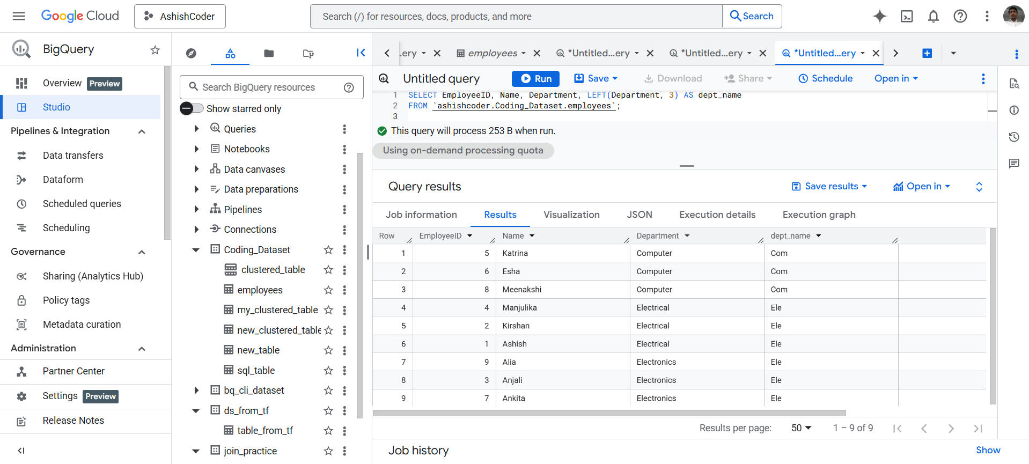Open Studio in left navigation
The width and height of the screenshot is (1029, 464).
pyautogui.click(x=82, y=107)
